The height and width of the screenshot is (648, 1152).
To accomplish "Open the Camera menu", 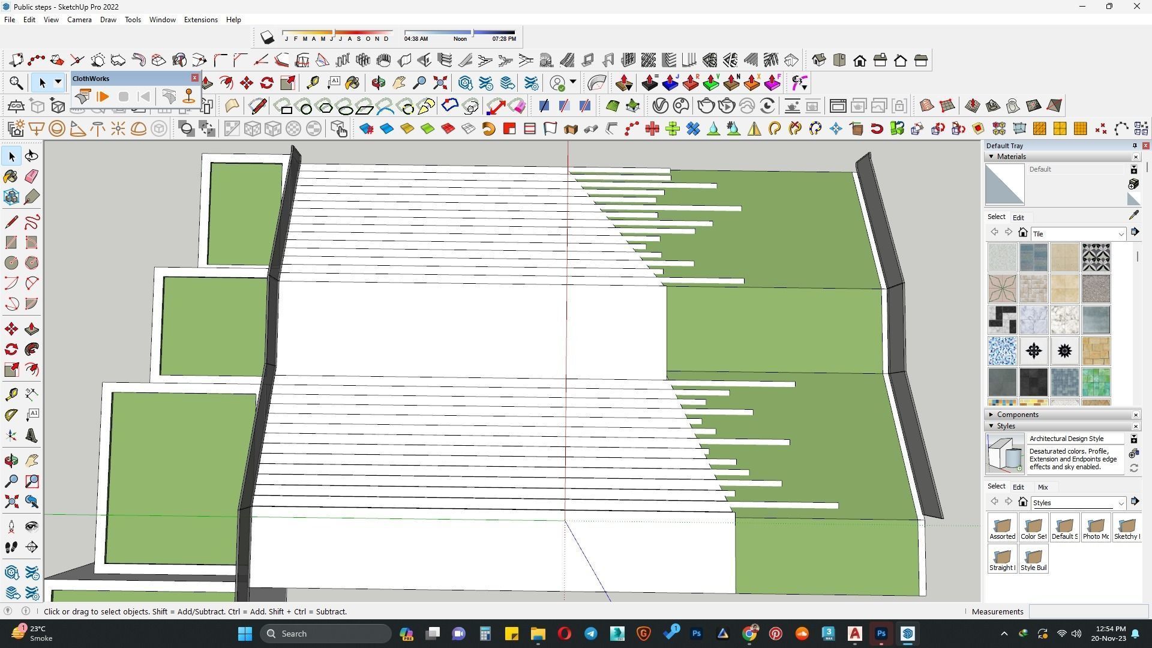I will [x=79, y=20].
